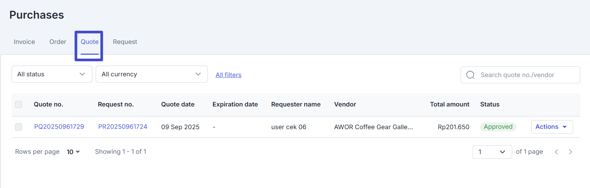The height and width of the screenshot is (188, 590).
Task: Open request PR20250961724
Action: click(x=123, y=127)
